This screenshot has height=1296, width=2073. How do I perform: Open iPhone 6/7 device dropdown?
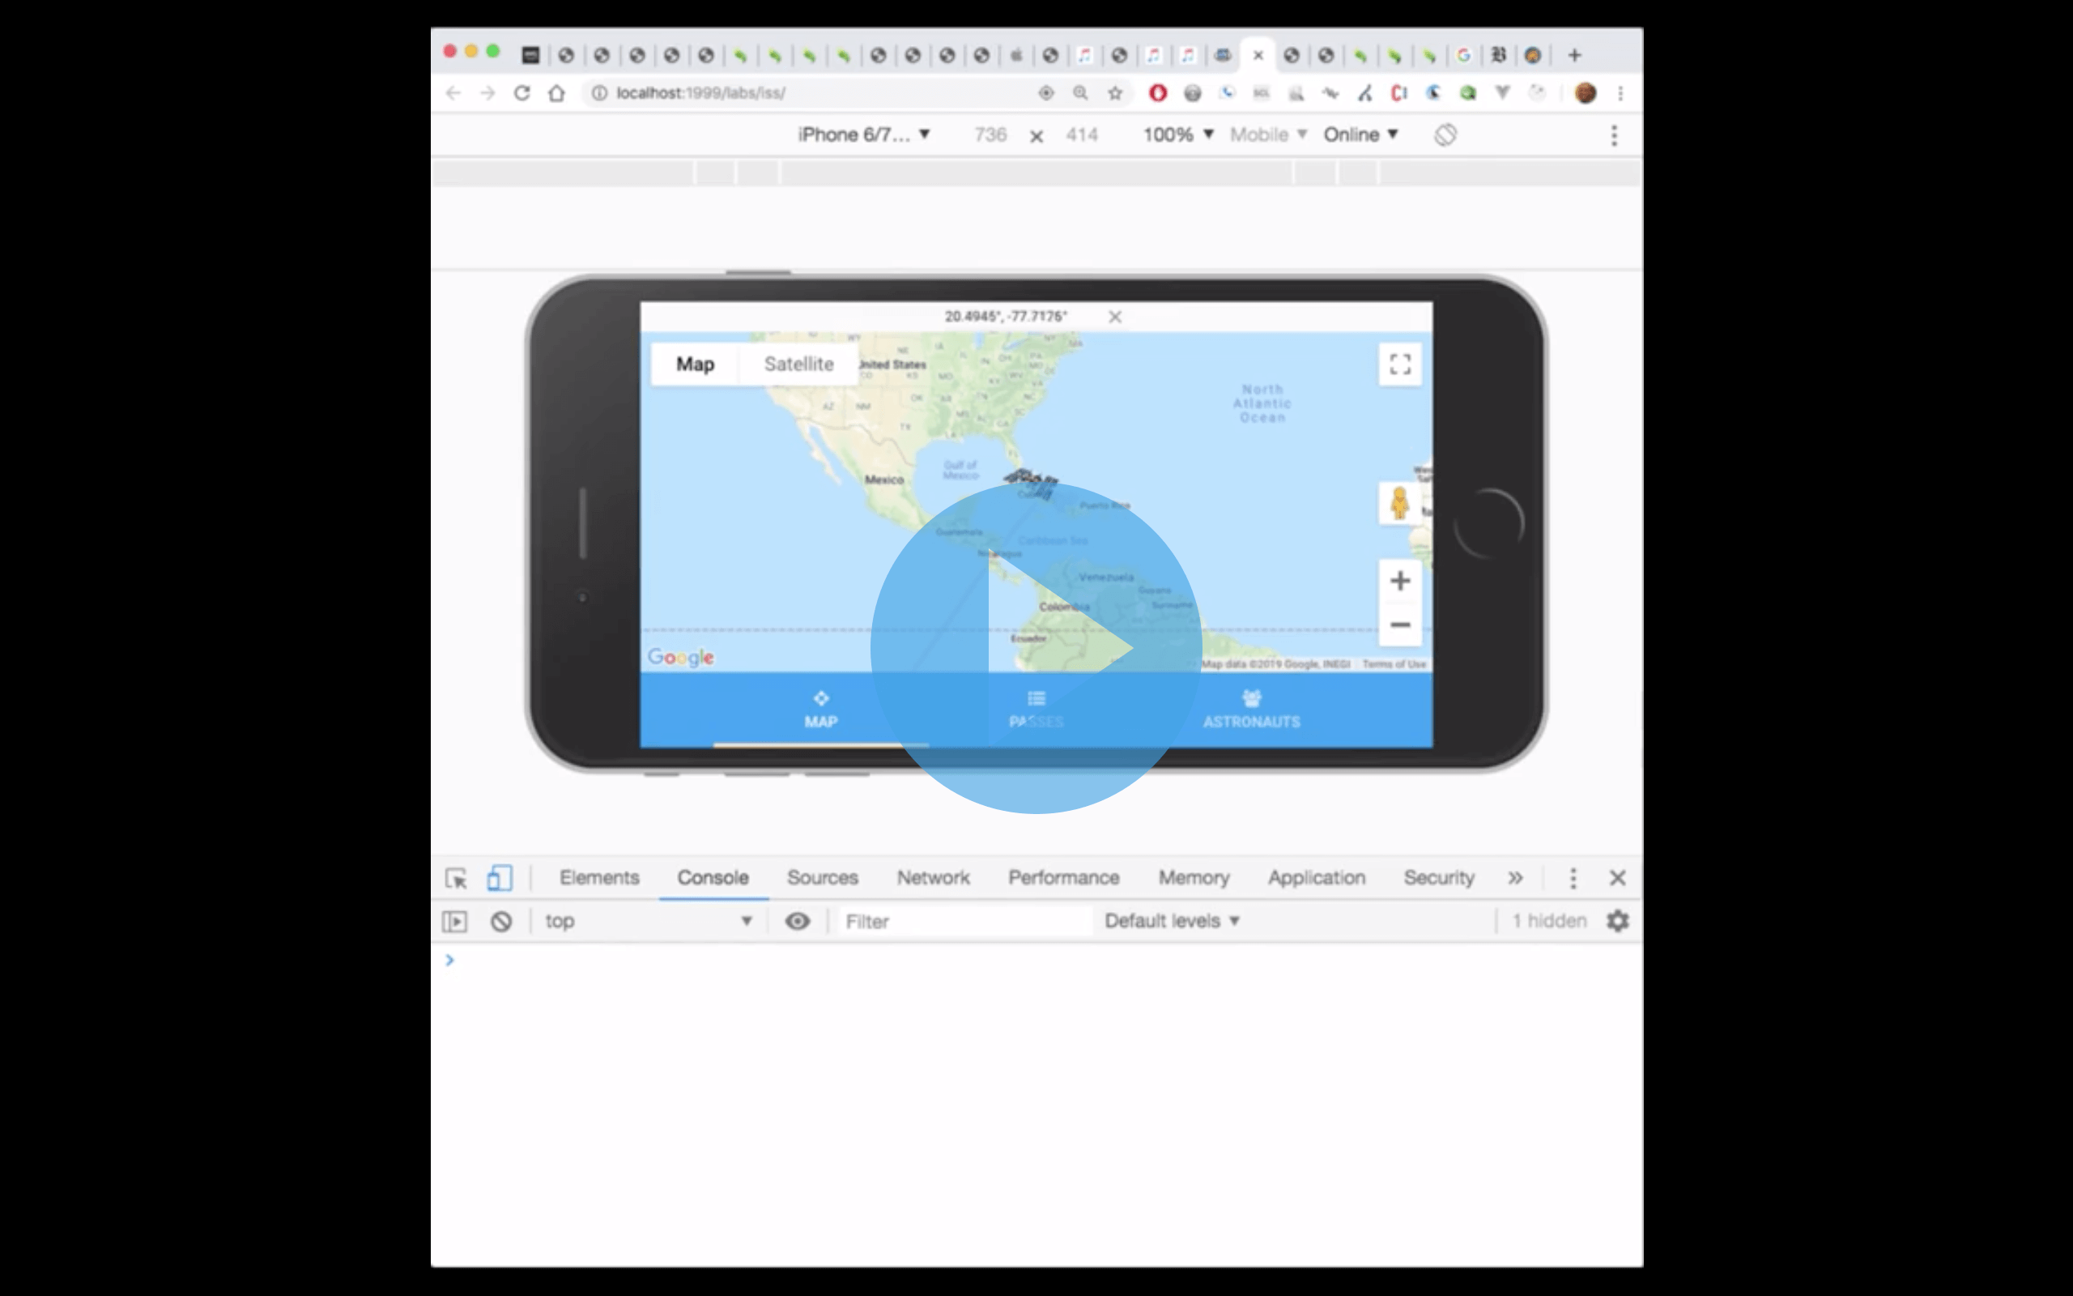tap(863, 134)
